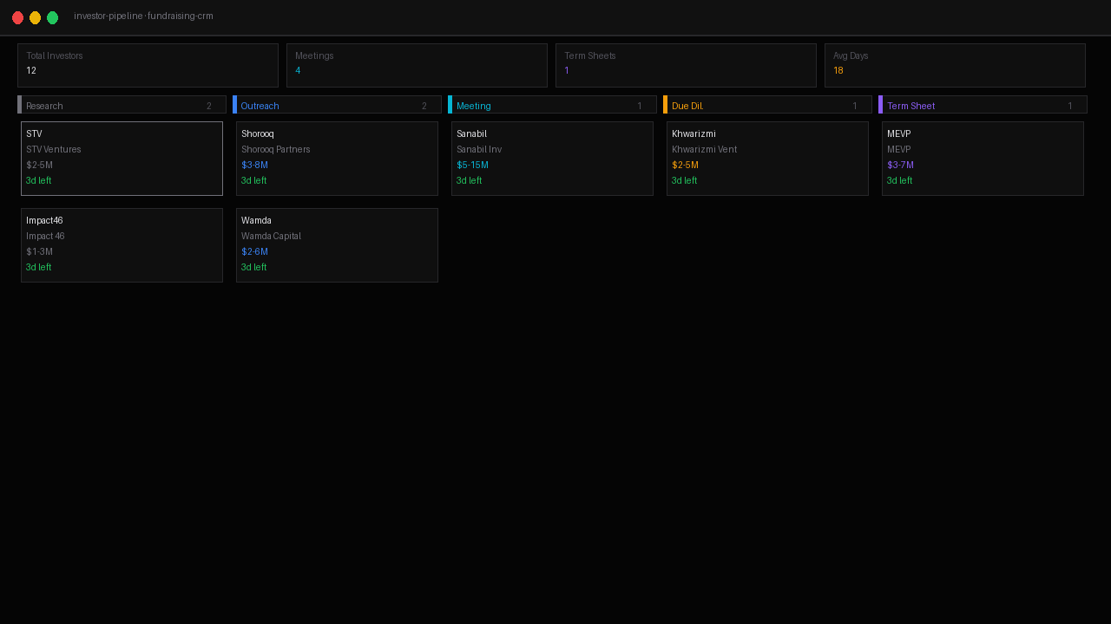Click the "$3-7M" amount on MEVP
This screenshot has width=1111, height=624.
pyautogui.click(x=900, y=166)
